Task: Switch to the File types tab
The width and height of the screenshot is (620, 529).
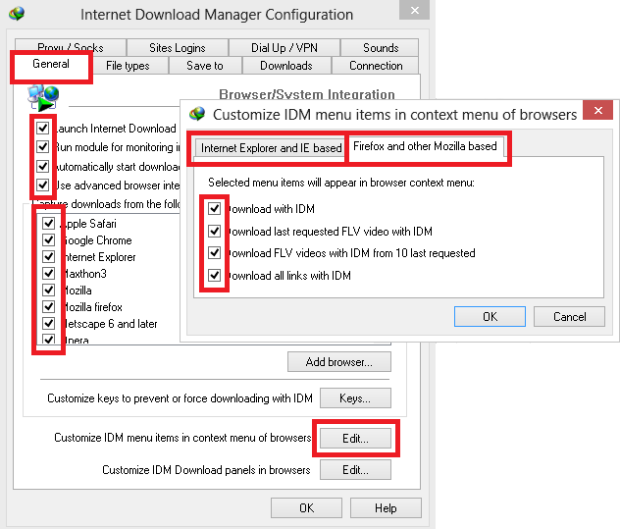Action: [128, 66]
